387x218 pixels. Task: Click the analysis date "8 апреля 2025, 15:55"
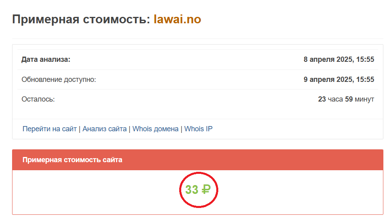point(339,59)
